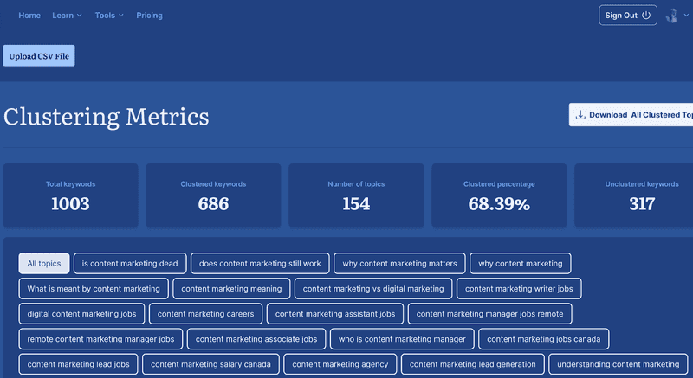693x378 pixels.
Task: Select the All topics filter chip
Action: [x=44, y=263]
